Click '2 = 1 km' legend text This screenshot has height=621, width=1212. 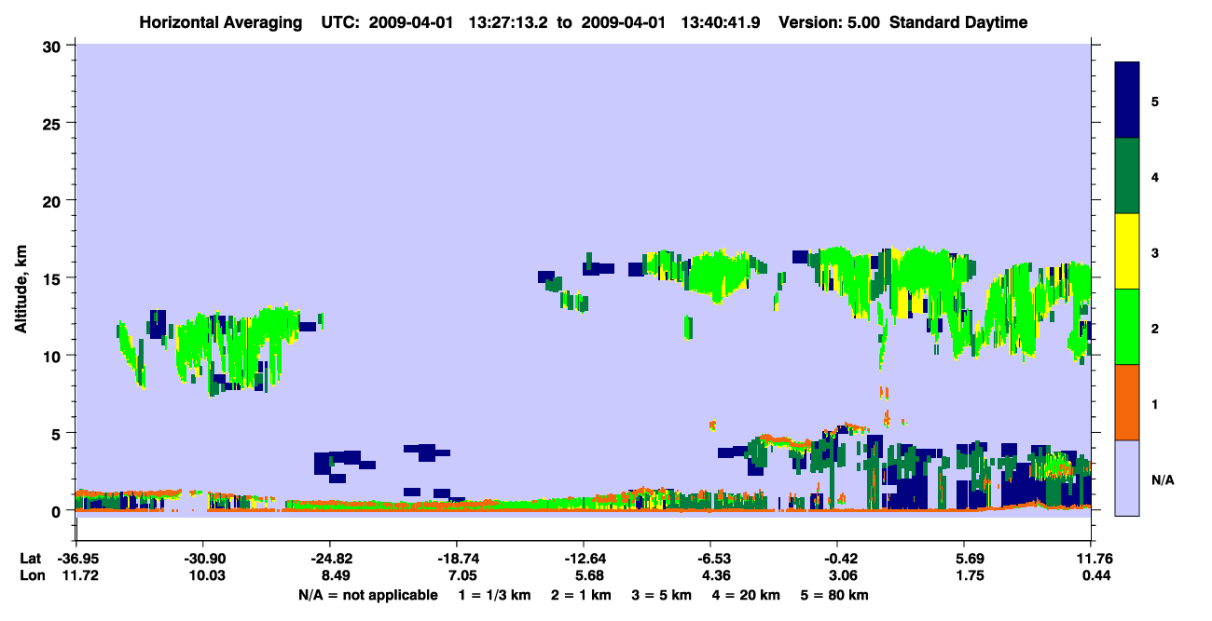coord(582,595)
